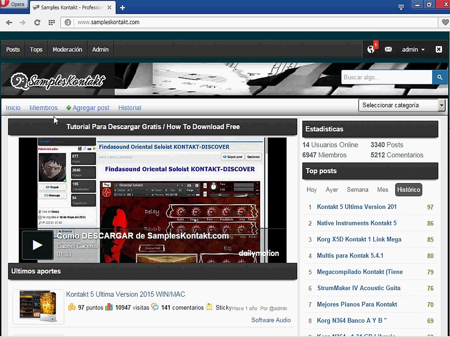Click the SamplesKontakt logo
This screenshot has width=450, height=338.
click(x=58, y=81)
